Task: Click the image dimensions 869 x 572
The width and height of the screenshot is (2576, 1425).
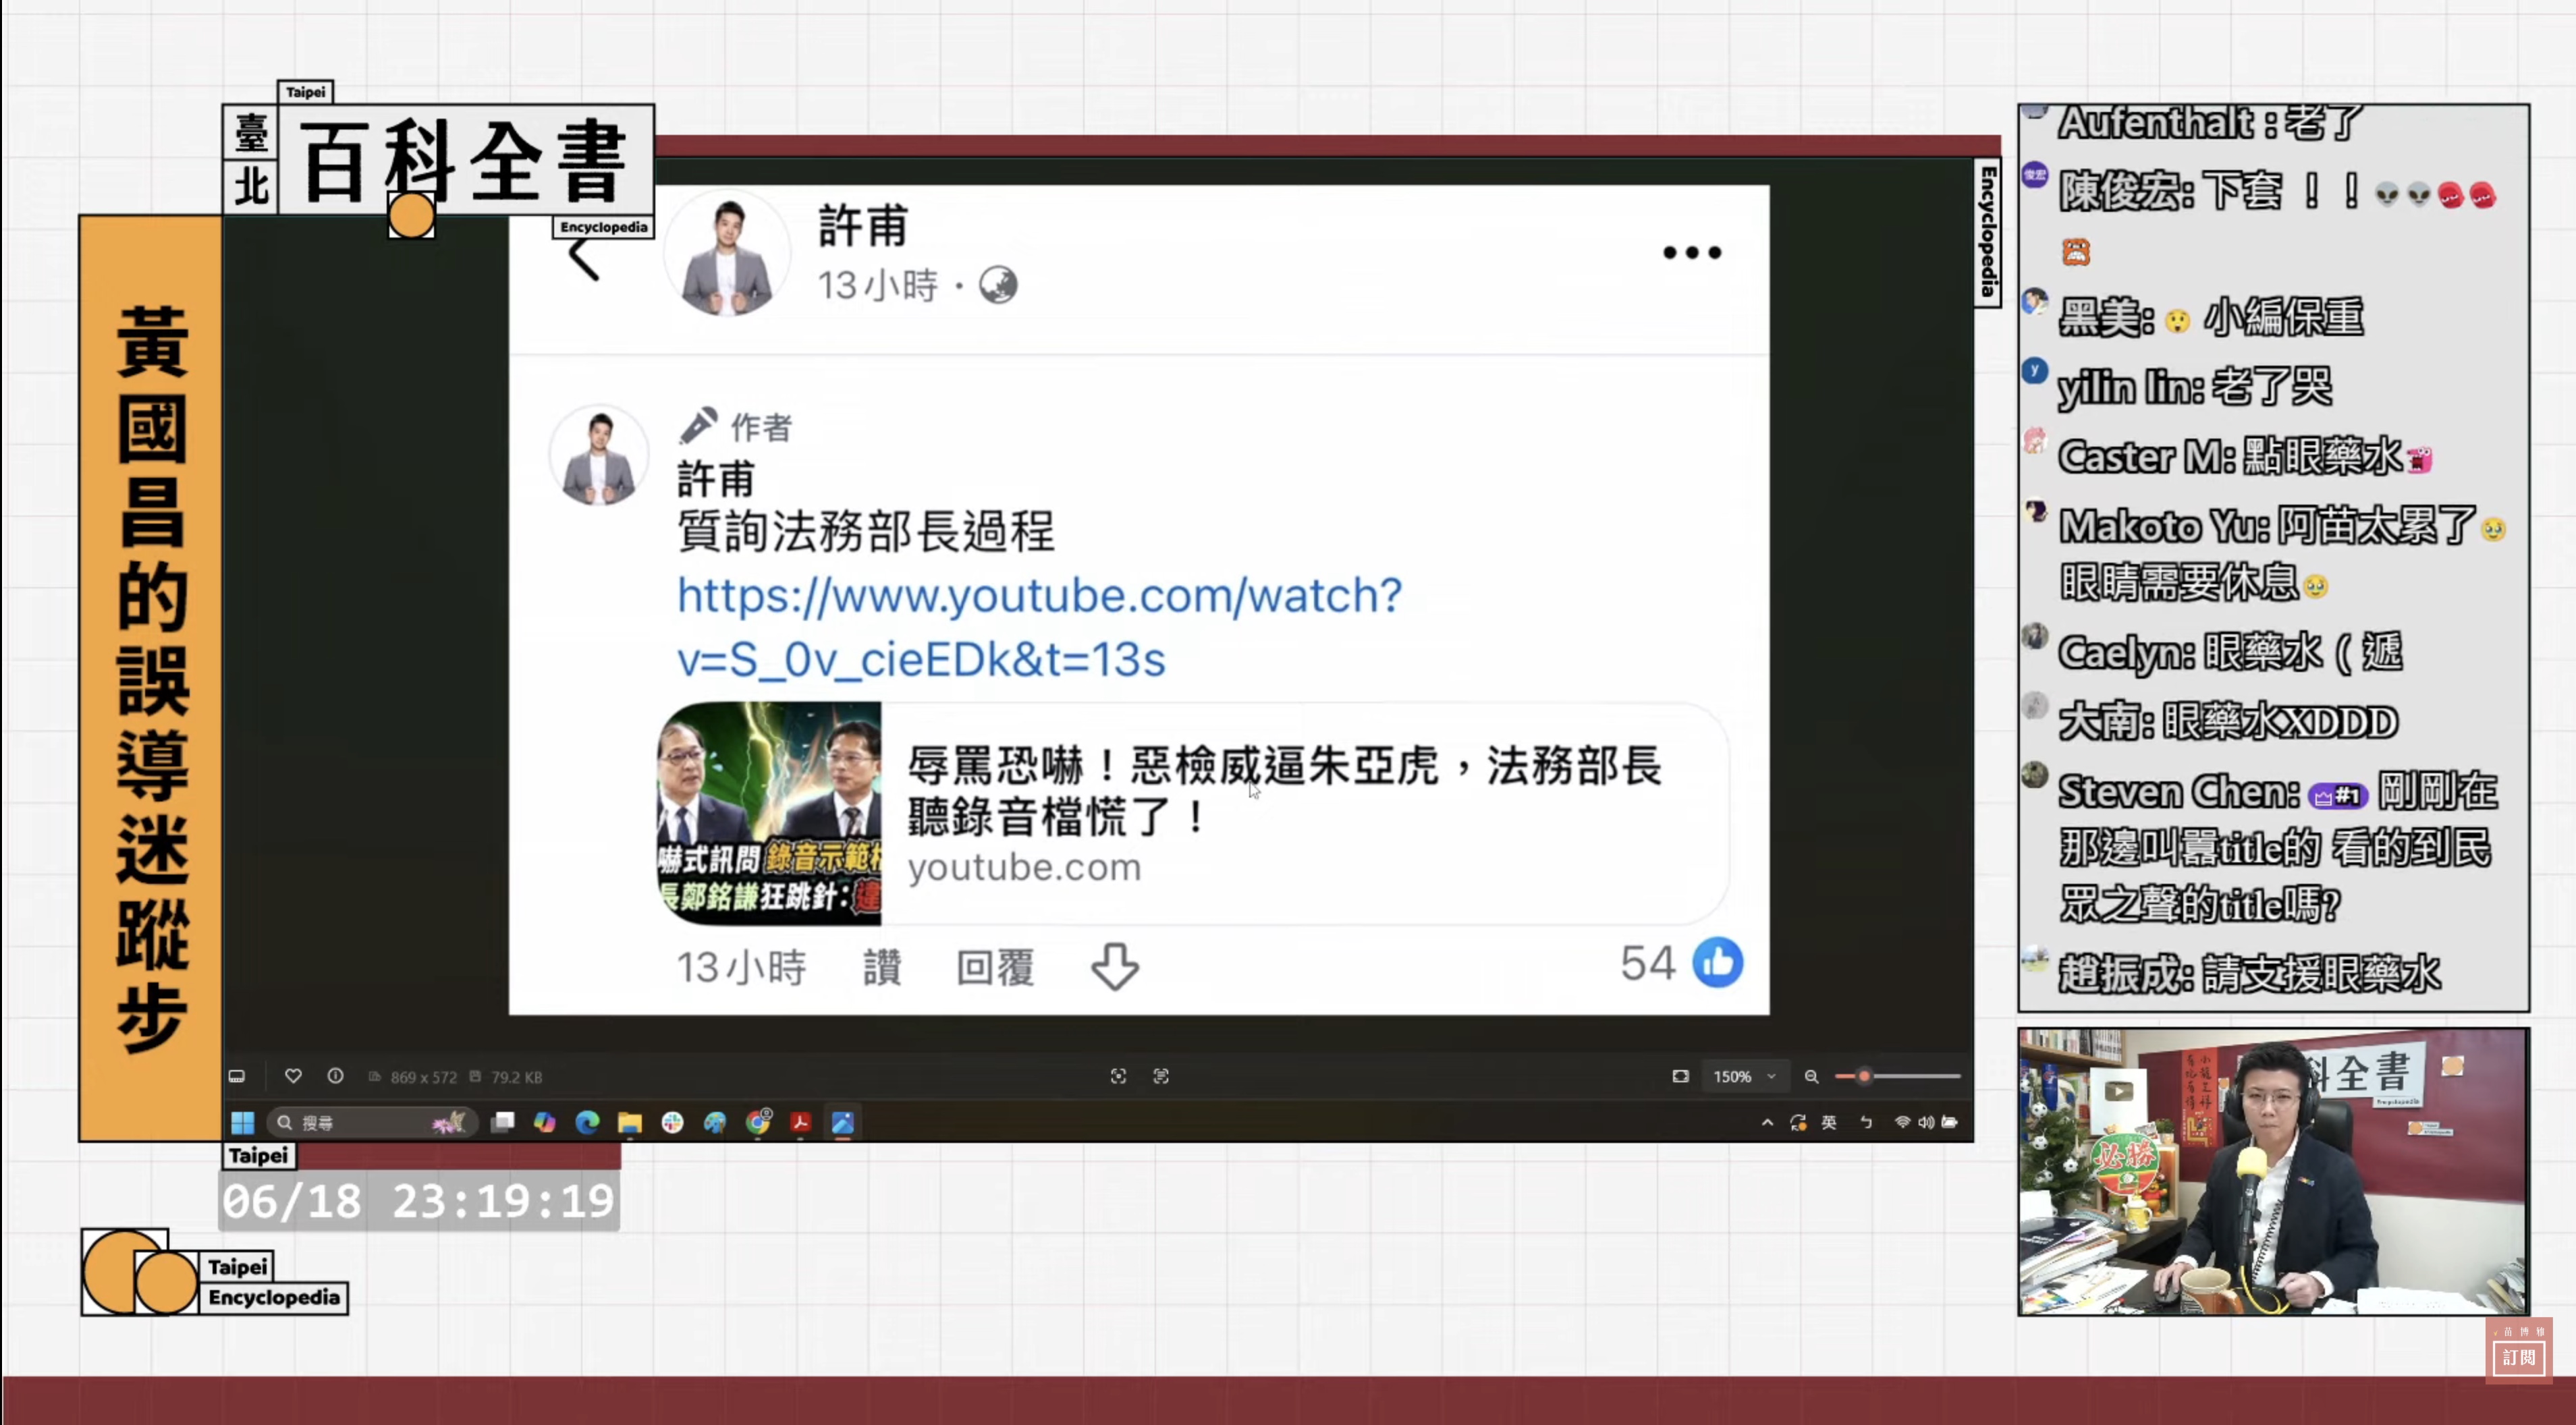Action: (x=423, y=1077)
